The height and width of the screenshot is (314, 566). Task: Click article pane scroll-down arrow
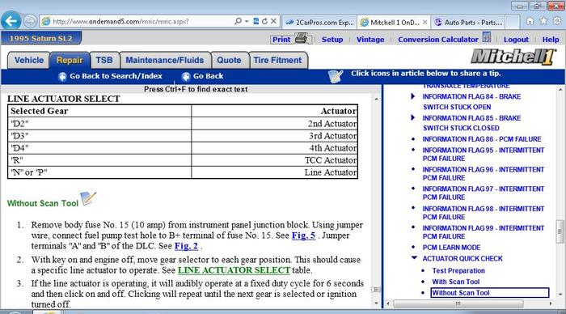377,303
